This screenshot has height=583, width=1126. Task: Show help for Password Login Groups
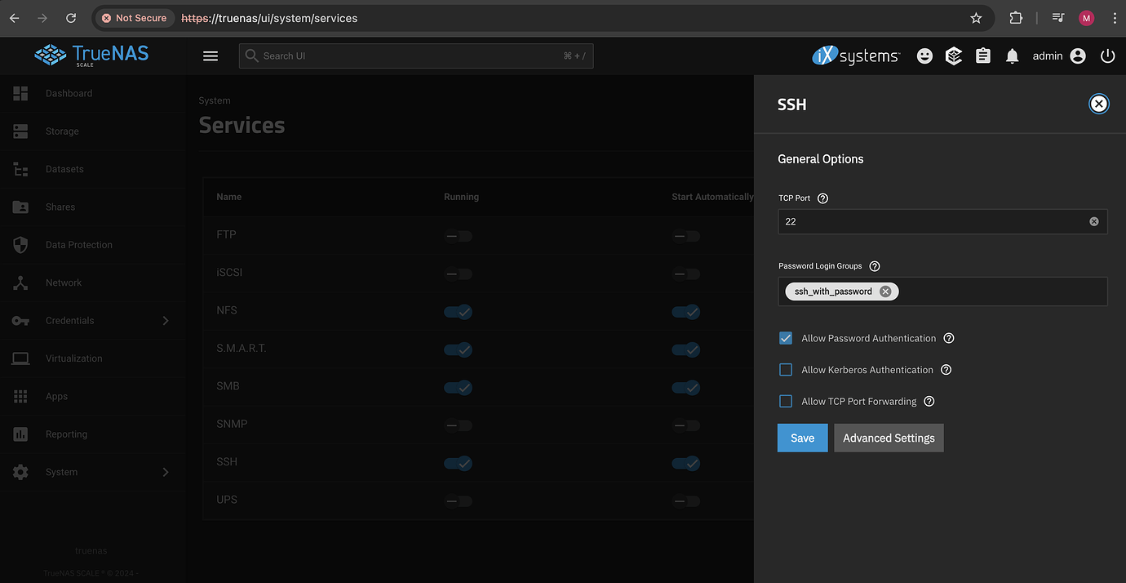click(x=875, y=266)
